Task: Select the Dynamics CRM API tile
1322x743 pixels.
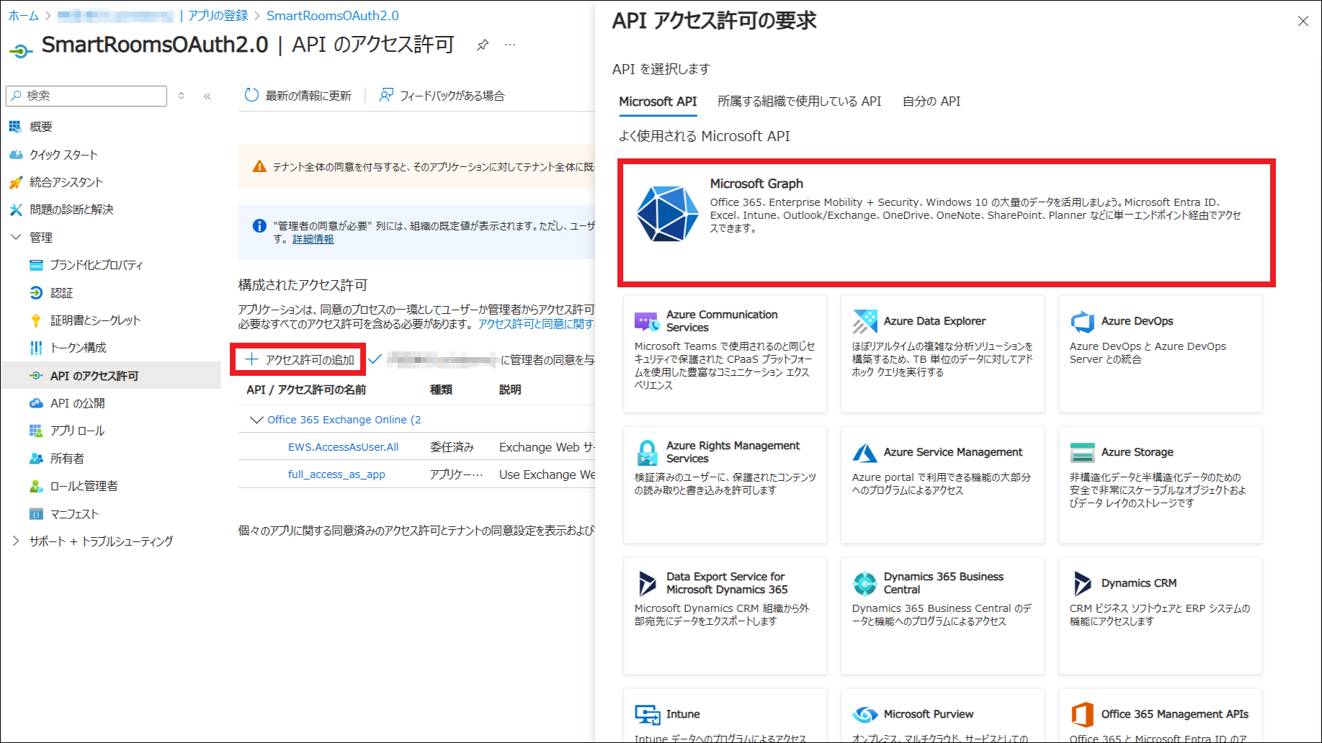Action: (1160, 616)
